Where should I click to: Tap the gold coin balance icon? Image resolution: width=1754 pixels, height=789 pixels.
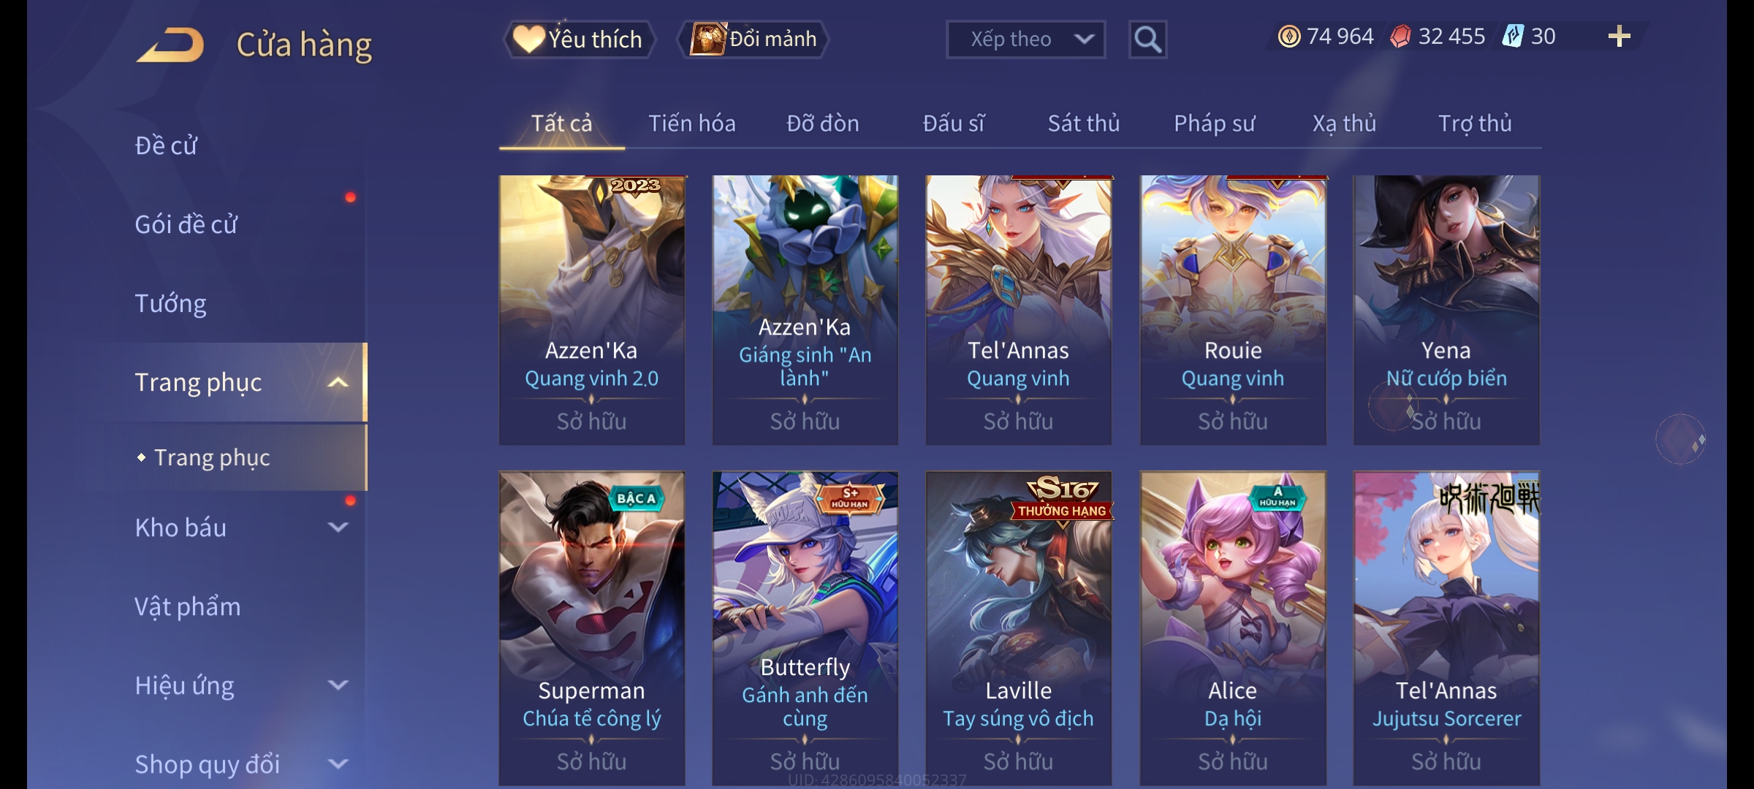click(1289, 37)
